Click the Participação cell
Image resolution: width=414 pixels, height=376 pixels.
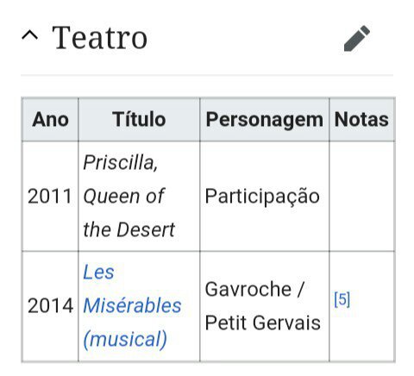(x=262, y=197)
